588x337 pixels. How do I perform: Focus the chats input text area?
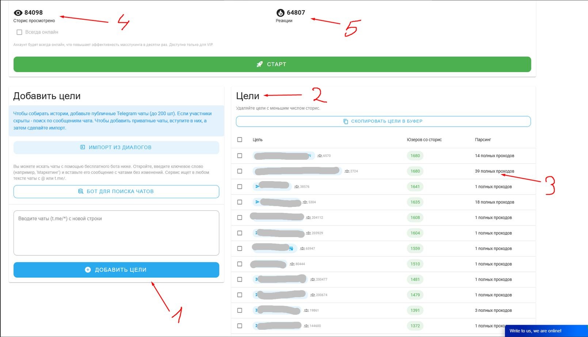pos(116,233)
